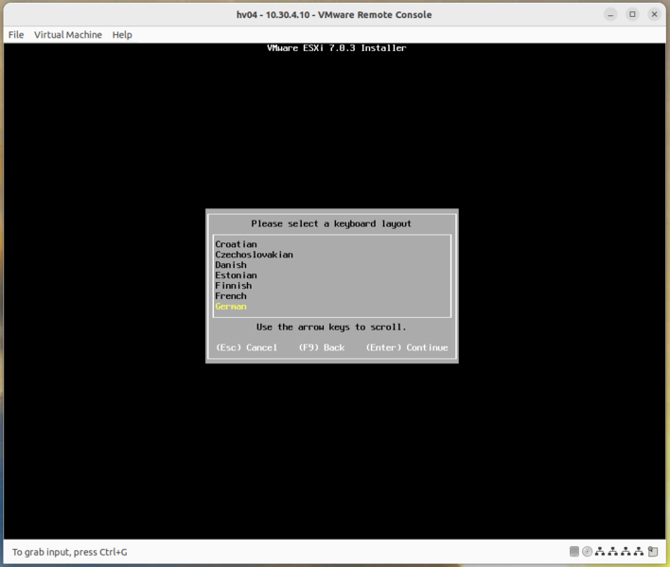
Task: Open the Virtual Machine menu
Action: coord(68,35)
